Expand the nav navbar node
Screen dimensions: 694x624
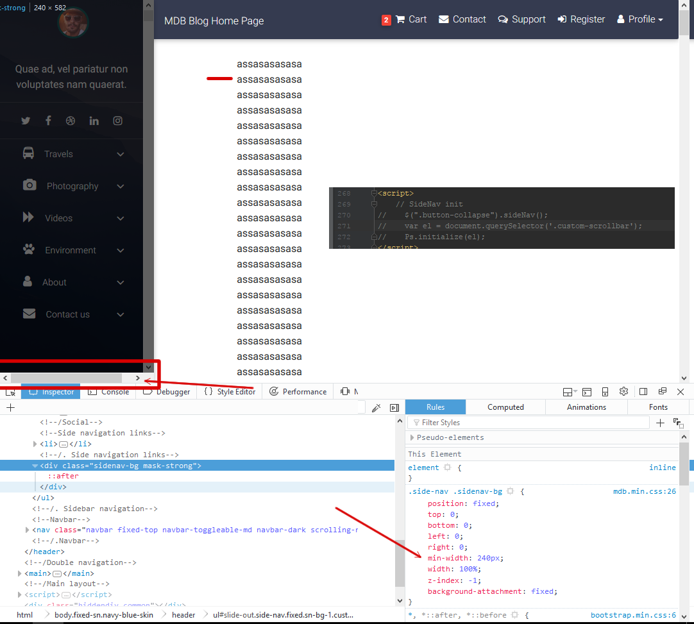[28, 530]
